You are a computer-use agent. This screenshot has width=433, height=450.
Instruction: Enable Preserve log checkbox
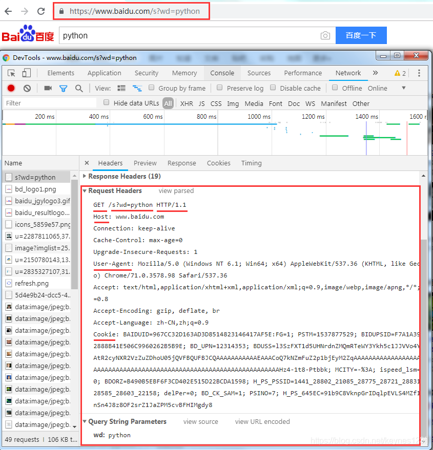point(219,88)
